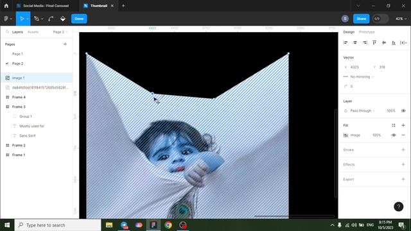Open a new tab with the plus

pyautogui.click(x=123, y=6)
